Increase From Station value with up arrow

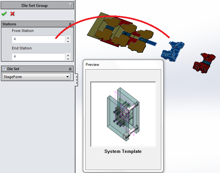(68, 38)
